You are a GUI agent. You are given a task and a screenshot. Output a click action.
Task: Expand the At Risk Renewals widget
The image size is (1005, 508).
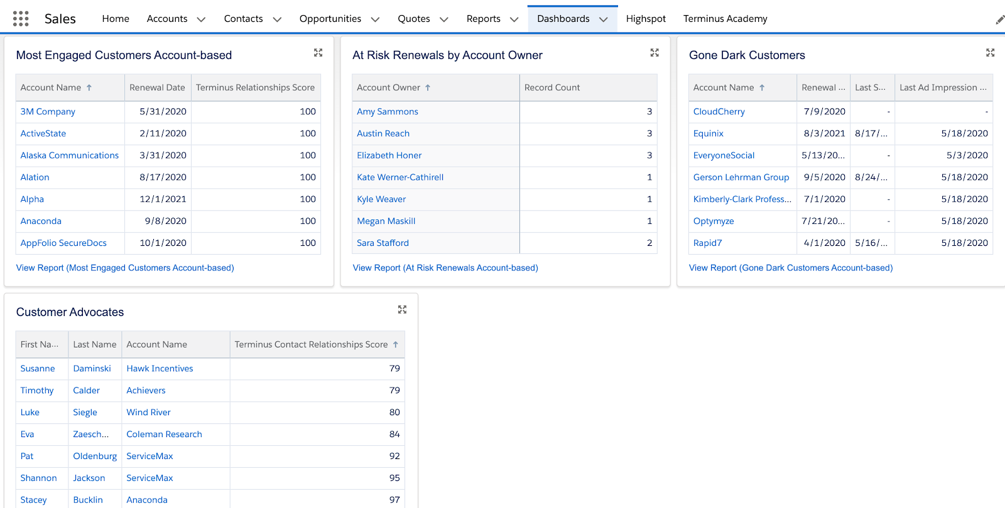(x=655, y=53)
